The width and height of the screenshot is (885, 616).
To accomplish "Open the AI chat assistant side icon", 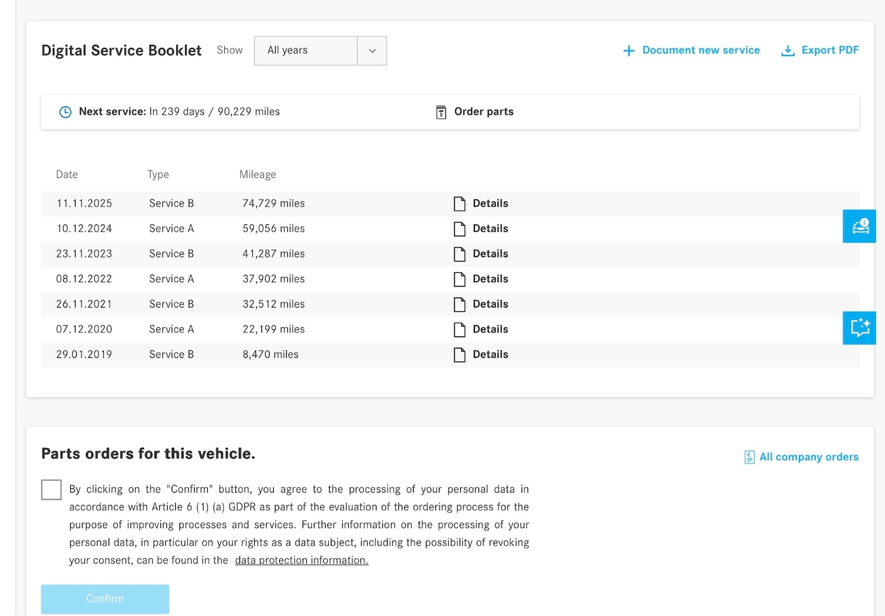I will [860, 328].
